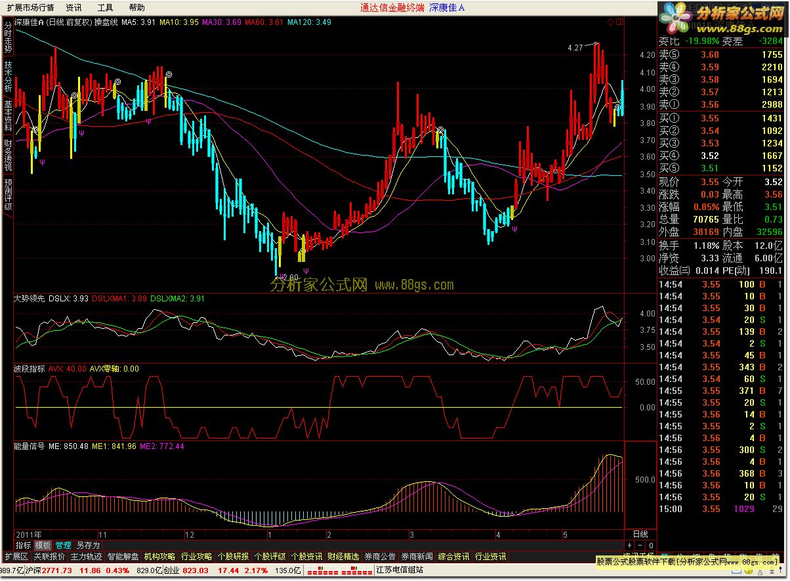Open the 财经精选 bottom tab

pos(344,557)
